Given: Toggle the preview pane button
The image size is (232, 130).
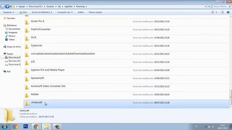Looking at the screenshot, I should 222,12.
